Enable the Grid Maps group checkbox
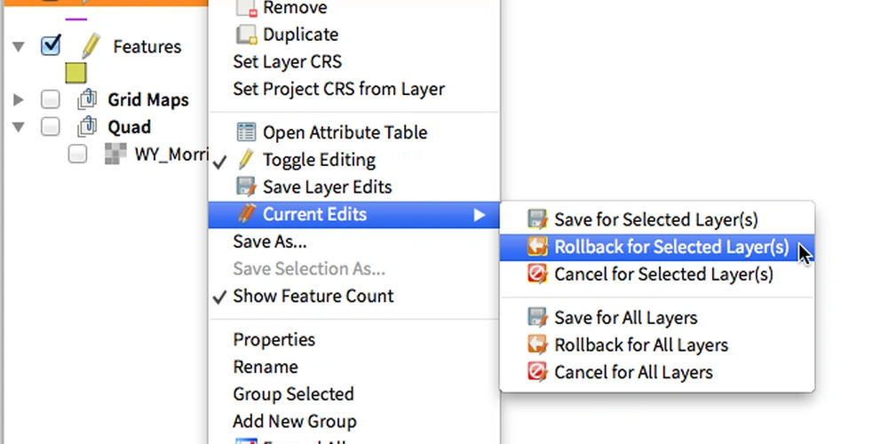Screen dimensions: 888x444 pos(51,99)
